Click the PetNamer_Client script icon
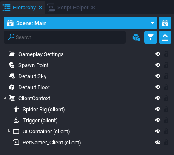The image size is (174, 155). click(16, 142)
